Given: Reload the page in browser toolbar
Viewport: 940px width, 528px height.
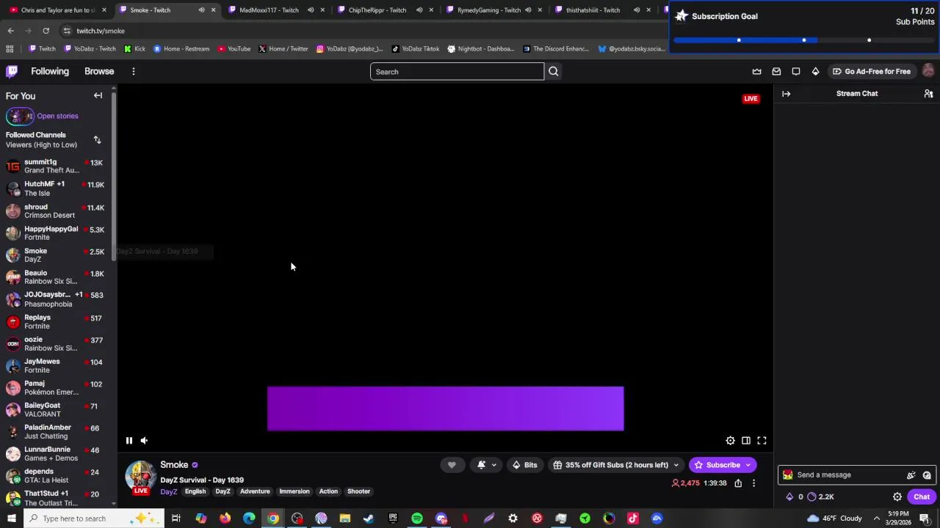Looking at the screenshot, I should 46,31.
